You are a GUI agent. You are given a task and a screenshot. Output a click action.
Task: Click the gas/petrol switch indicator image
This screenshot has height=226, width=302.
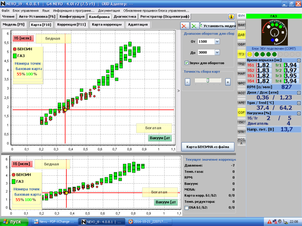(274, 32)
